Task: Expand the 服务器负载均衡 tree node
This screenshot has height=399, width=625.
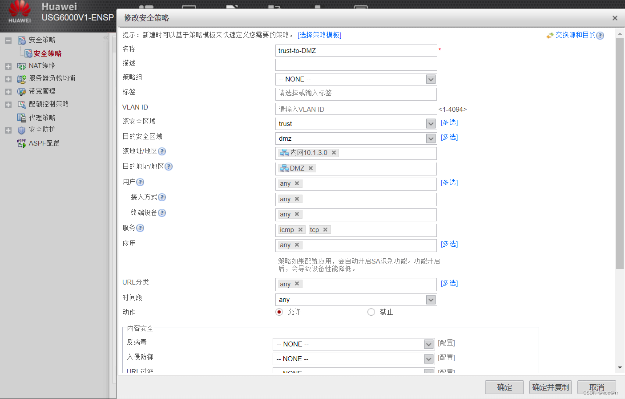Action: tap(8, 79)
